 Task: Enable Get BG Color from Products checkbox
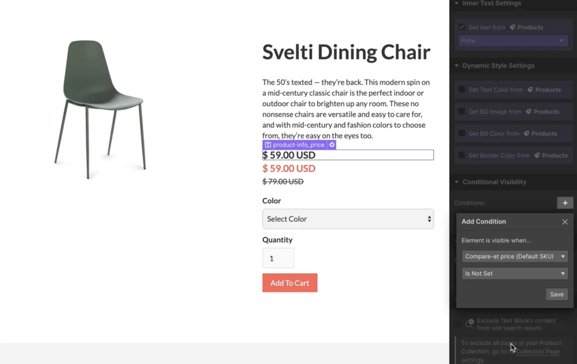coord(462,133)
